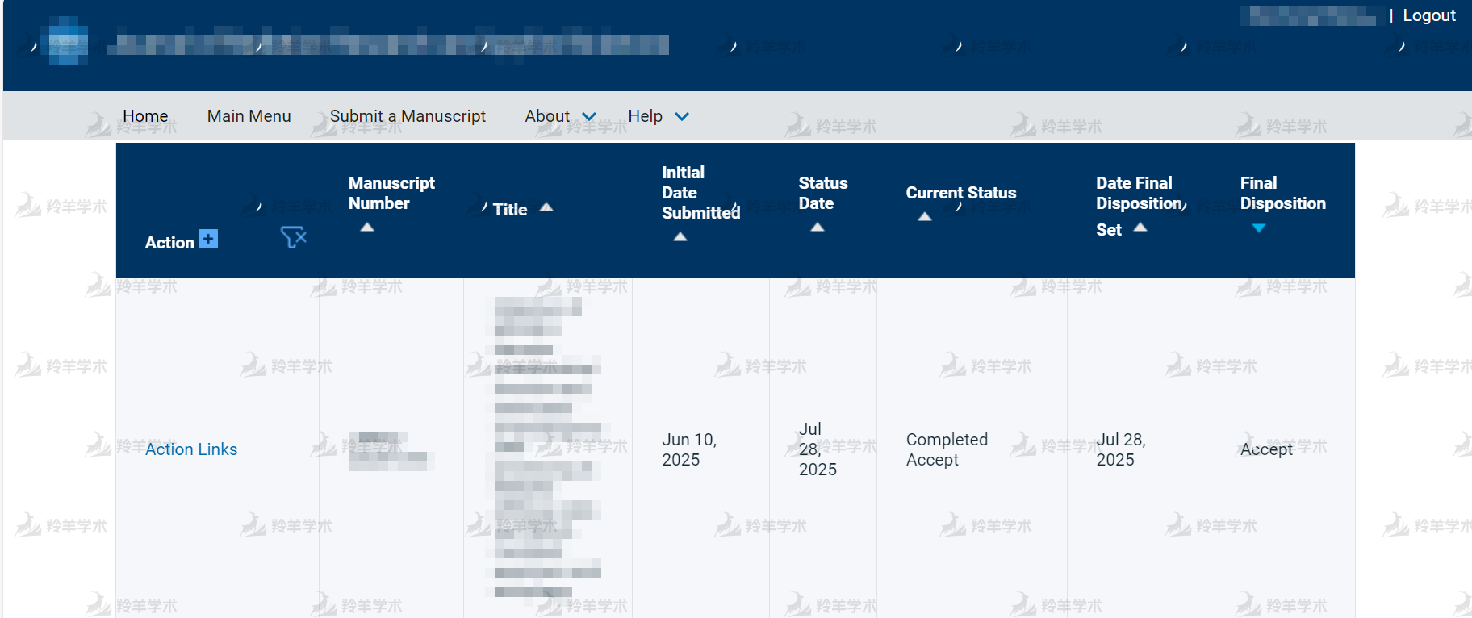Toggle Final Disposition sort order arrow

1259,228
